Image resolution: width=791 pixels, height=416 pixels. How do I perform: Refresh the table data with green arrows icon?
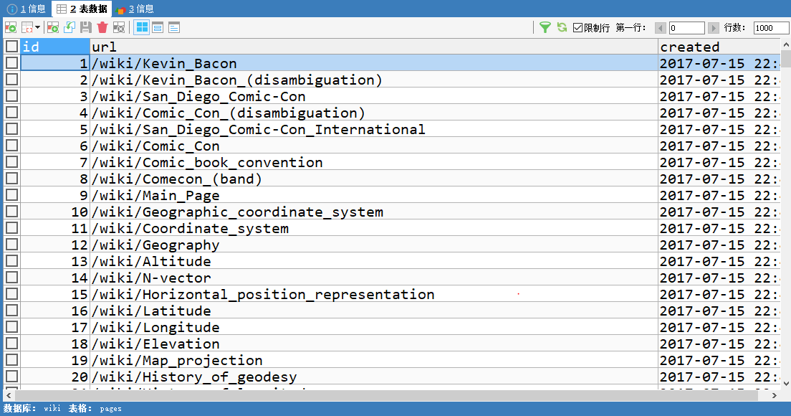[562, 27]
